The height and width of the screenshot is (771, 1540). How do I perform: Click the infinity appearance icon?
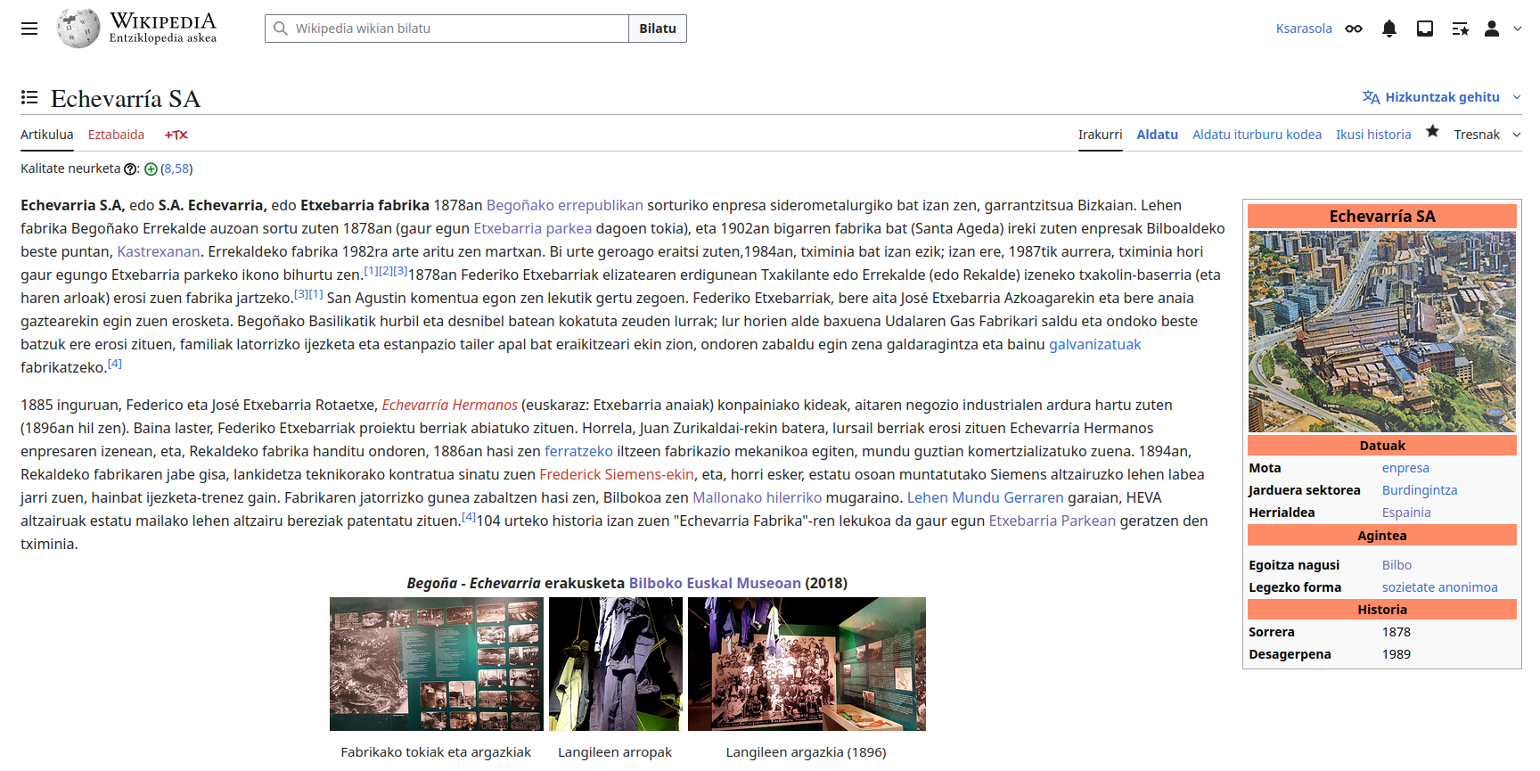pyautogui.click(x=1354, y=29)
